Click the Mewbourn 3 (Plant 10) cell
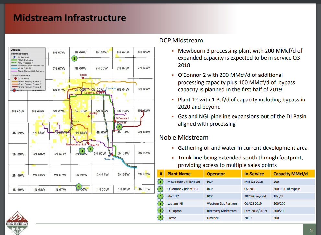Screen dimensions: 321x235 184,182
